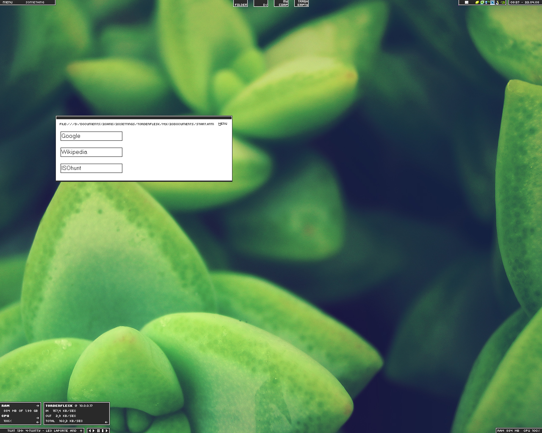Click the play button in media controls
The width and height of the screenshot is (542, 433).
point(94,431)
